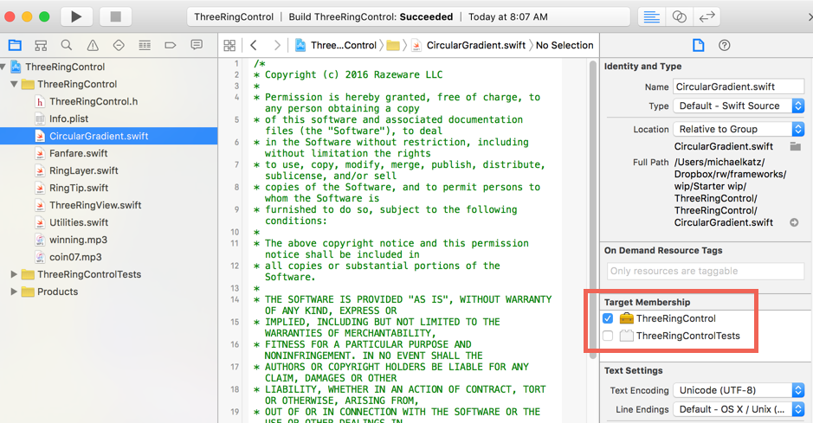Show the Version editor
This screenshot has width=813, height=423.
[707, 16]
